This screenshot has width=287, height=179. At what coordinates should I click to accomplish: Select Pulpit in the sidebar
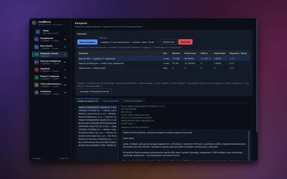(x=50, y=32)
